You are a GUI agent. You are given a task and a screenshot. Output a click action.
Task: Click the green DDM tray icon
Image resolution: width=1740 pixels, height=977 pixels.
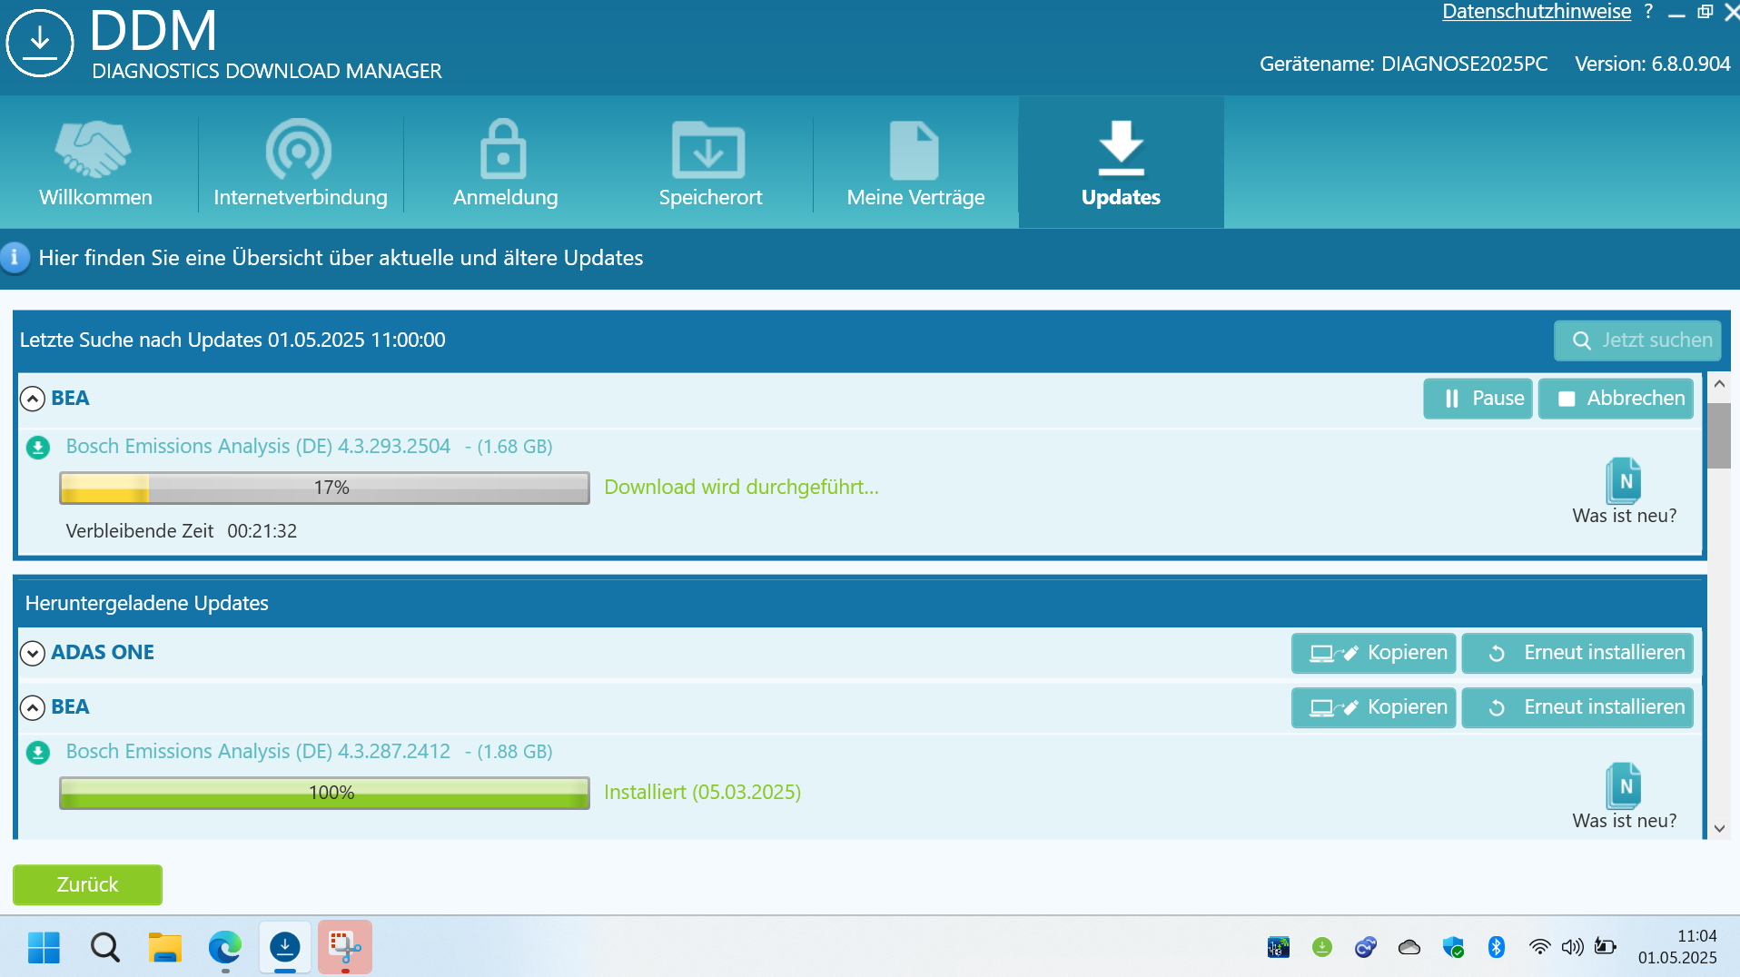point(1322,947)
